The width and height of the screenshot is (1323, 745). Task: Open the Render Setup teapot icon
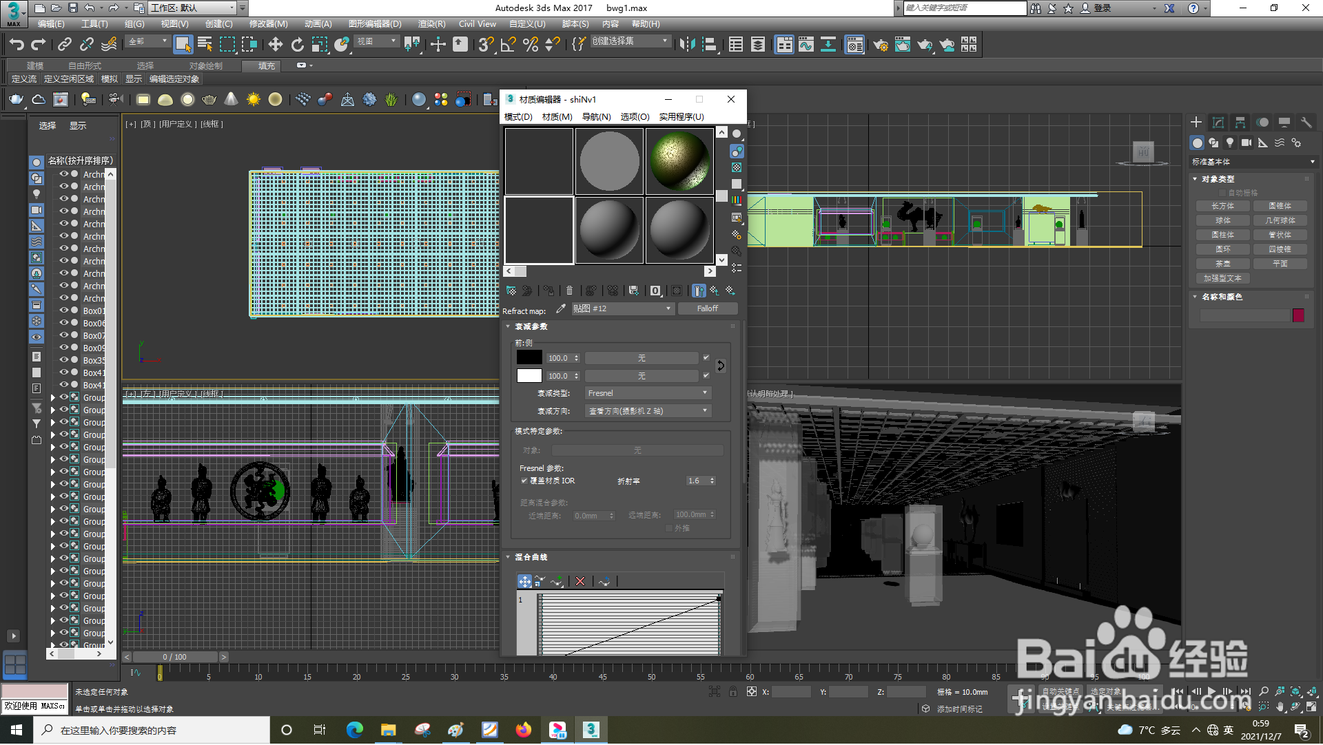click(881, 45)
